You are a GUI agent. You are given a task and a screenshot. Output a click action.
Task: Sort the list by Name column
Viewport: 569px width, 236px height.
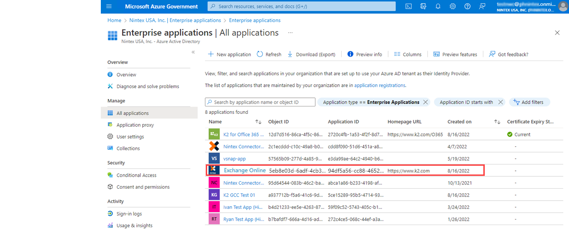[258, 122]
